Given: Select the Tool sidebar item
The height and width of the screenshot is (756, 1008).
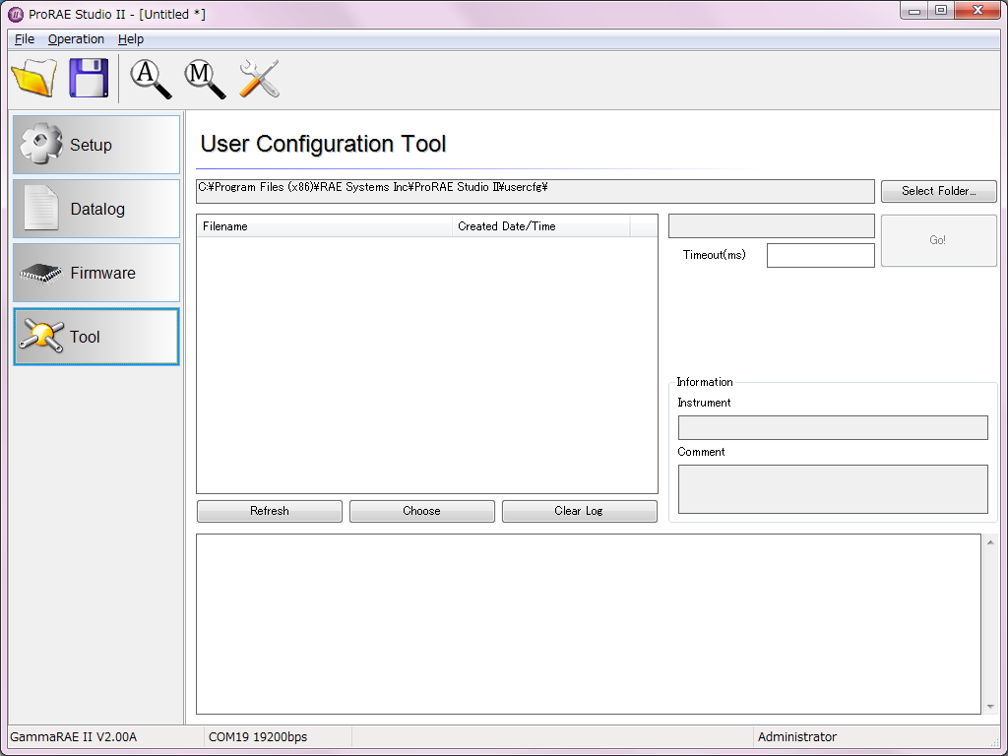Looking at the screenshot, I should tap(96, 337).
